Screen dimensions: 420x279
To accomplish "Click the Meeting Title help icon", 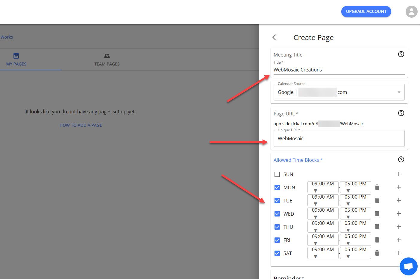I will point(401,54).
